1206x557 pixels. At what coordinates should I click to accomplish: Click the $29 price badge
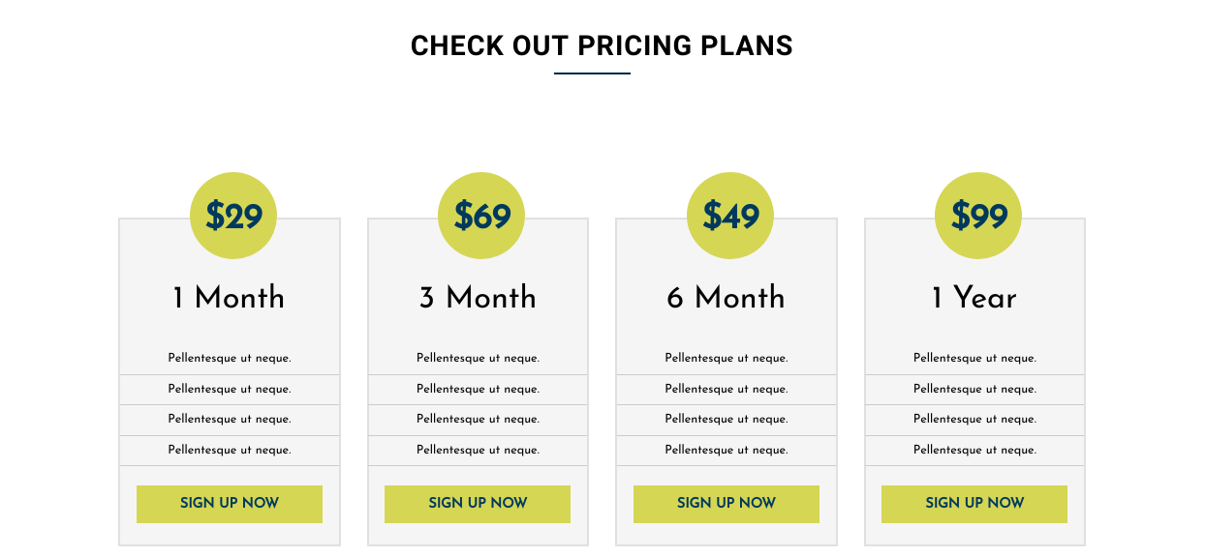(x=233, y=216)
